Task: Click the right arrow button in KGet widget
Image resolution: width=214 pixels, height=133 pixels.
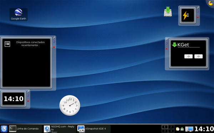Action: coord(198,56)
